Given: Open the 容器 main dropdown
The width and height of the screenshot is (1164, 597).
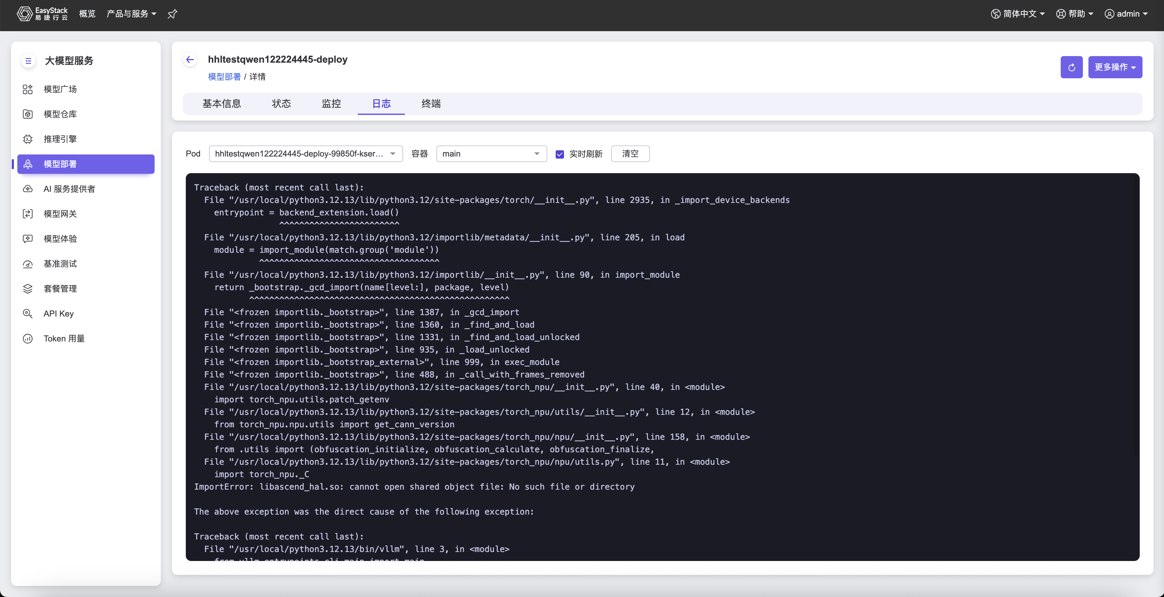Looking at the screenshot, I should click(x=491, y=154).
